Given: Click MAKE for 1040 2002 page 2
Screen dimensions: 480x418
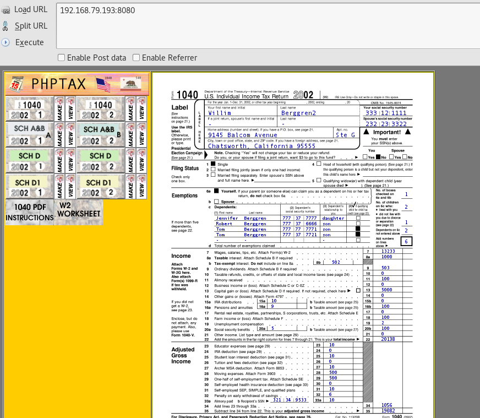Looking at the screenshot, I should coord(130,108).
